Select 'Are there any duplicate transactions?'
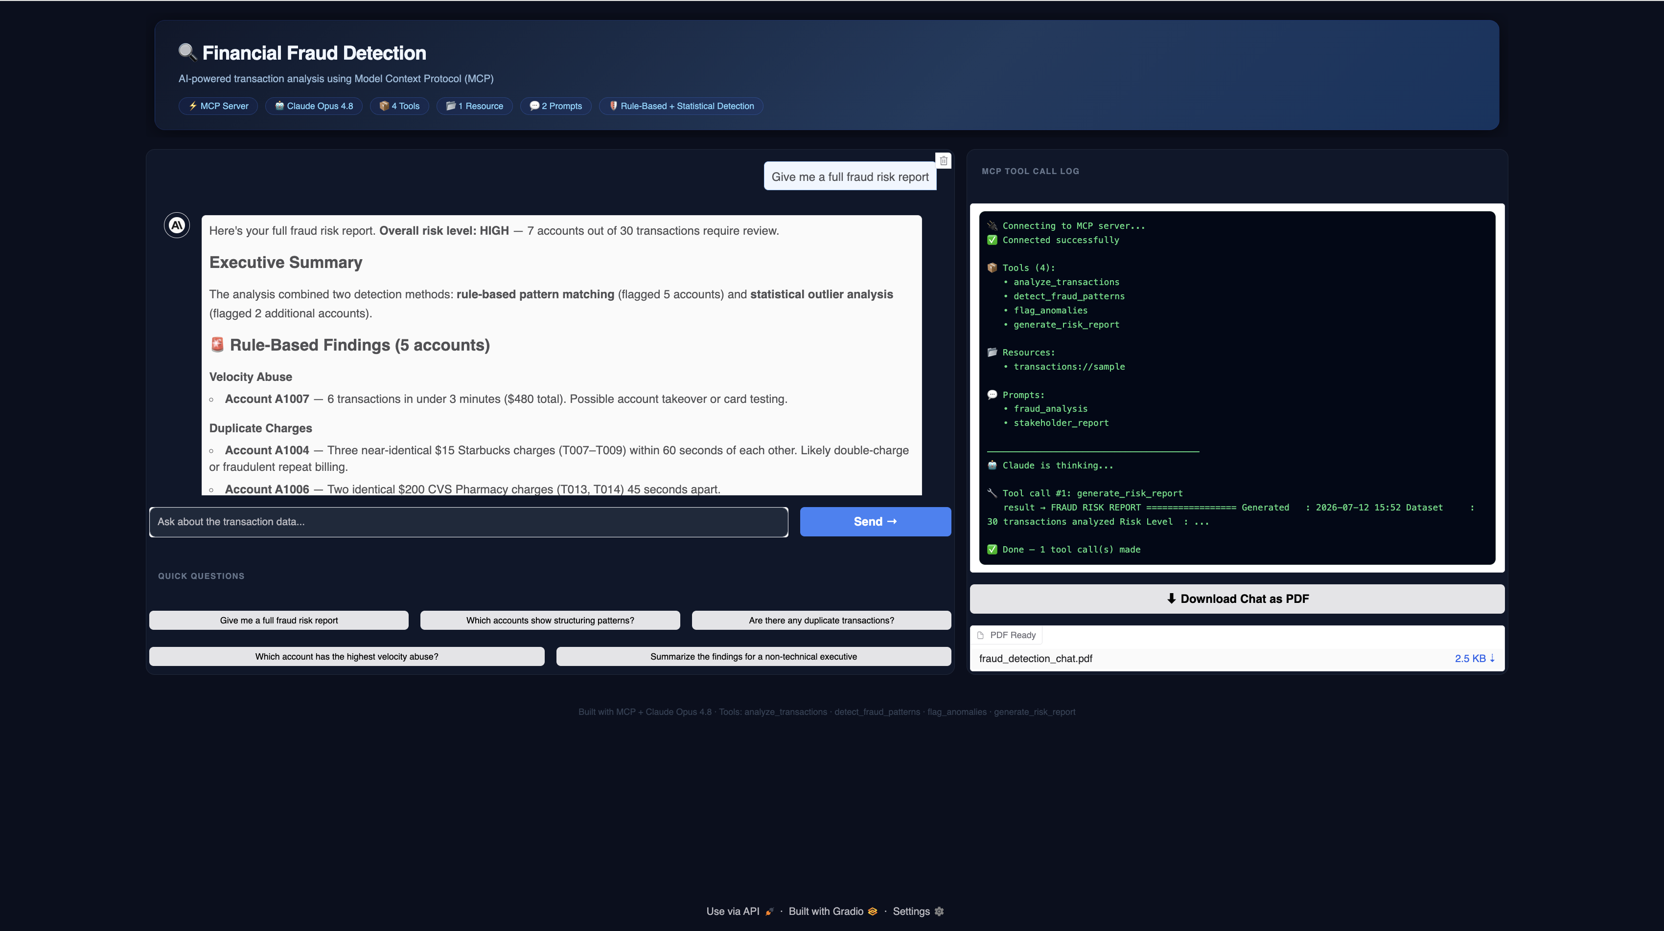This screenshot has height=931, width=1664. pyautogui.click(x=822, y=620)
